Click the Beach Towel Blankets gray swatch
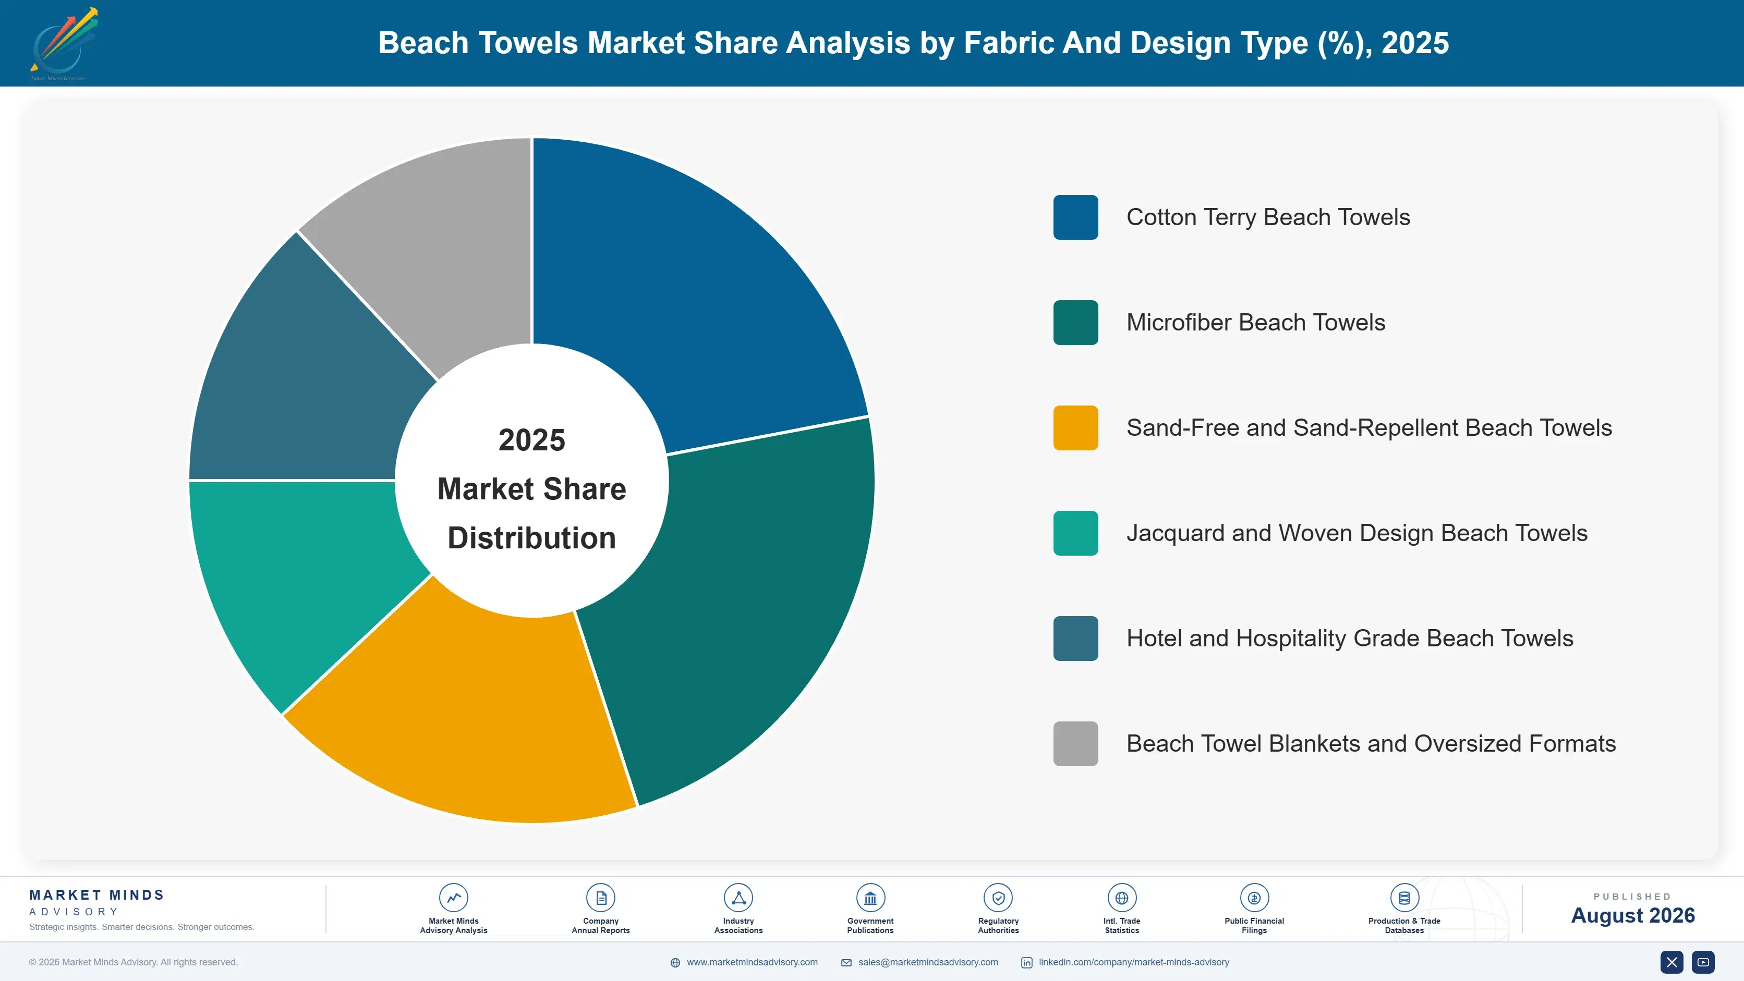 [1075, 743]
